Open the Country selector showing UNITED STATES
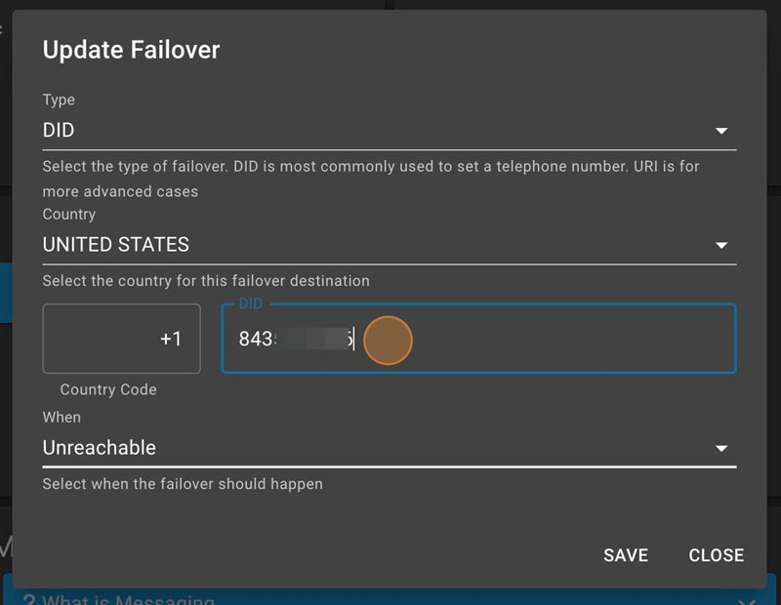 coord(371,245)
